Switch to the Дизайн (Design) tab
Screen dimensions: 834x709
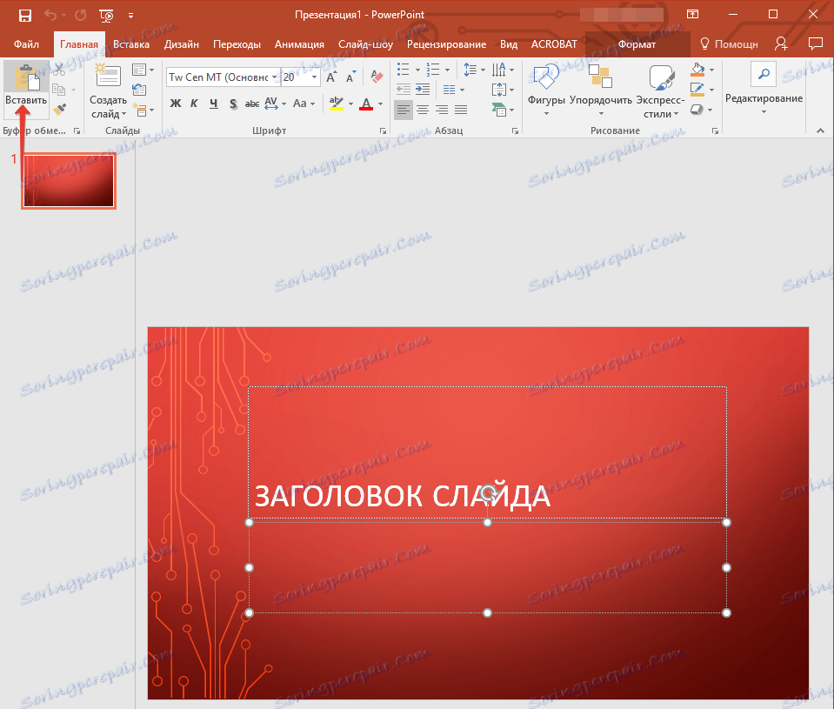tap(182, 44)
